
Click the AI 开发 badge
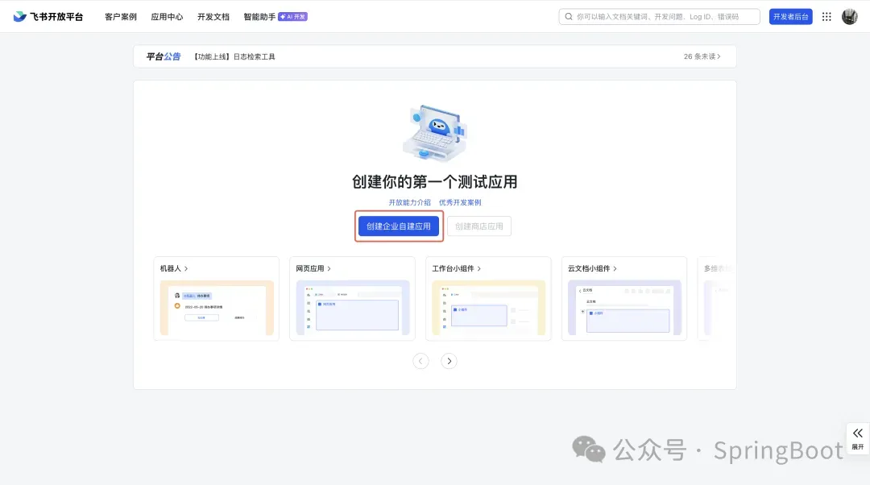[x=292, y=17]
